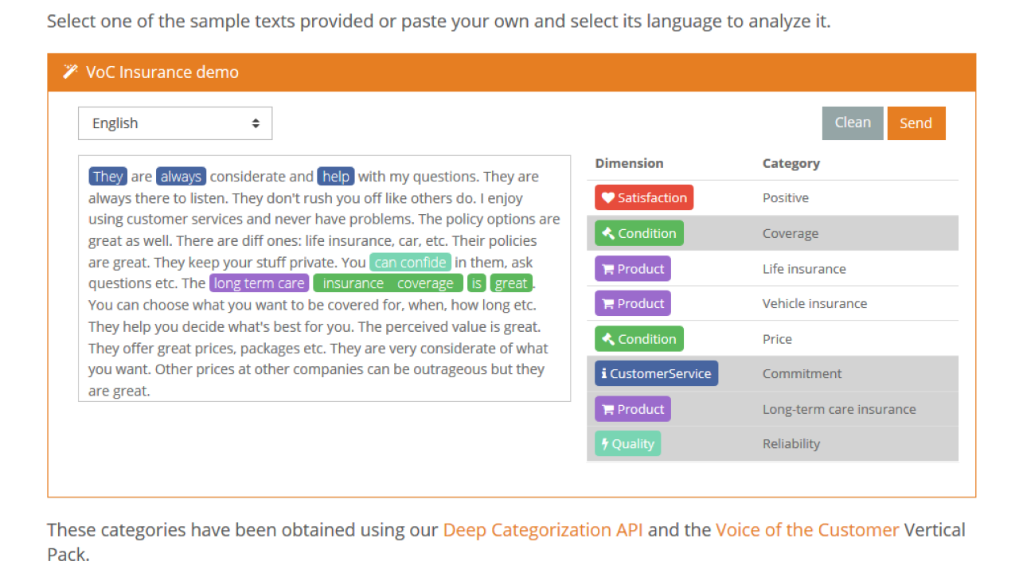Click the magic wand icon in header
1019x573 pixels.
point(70,72)
